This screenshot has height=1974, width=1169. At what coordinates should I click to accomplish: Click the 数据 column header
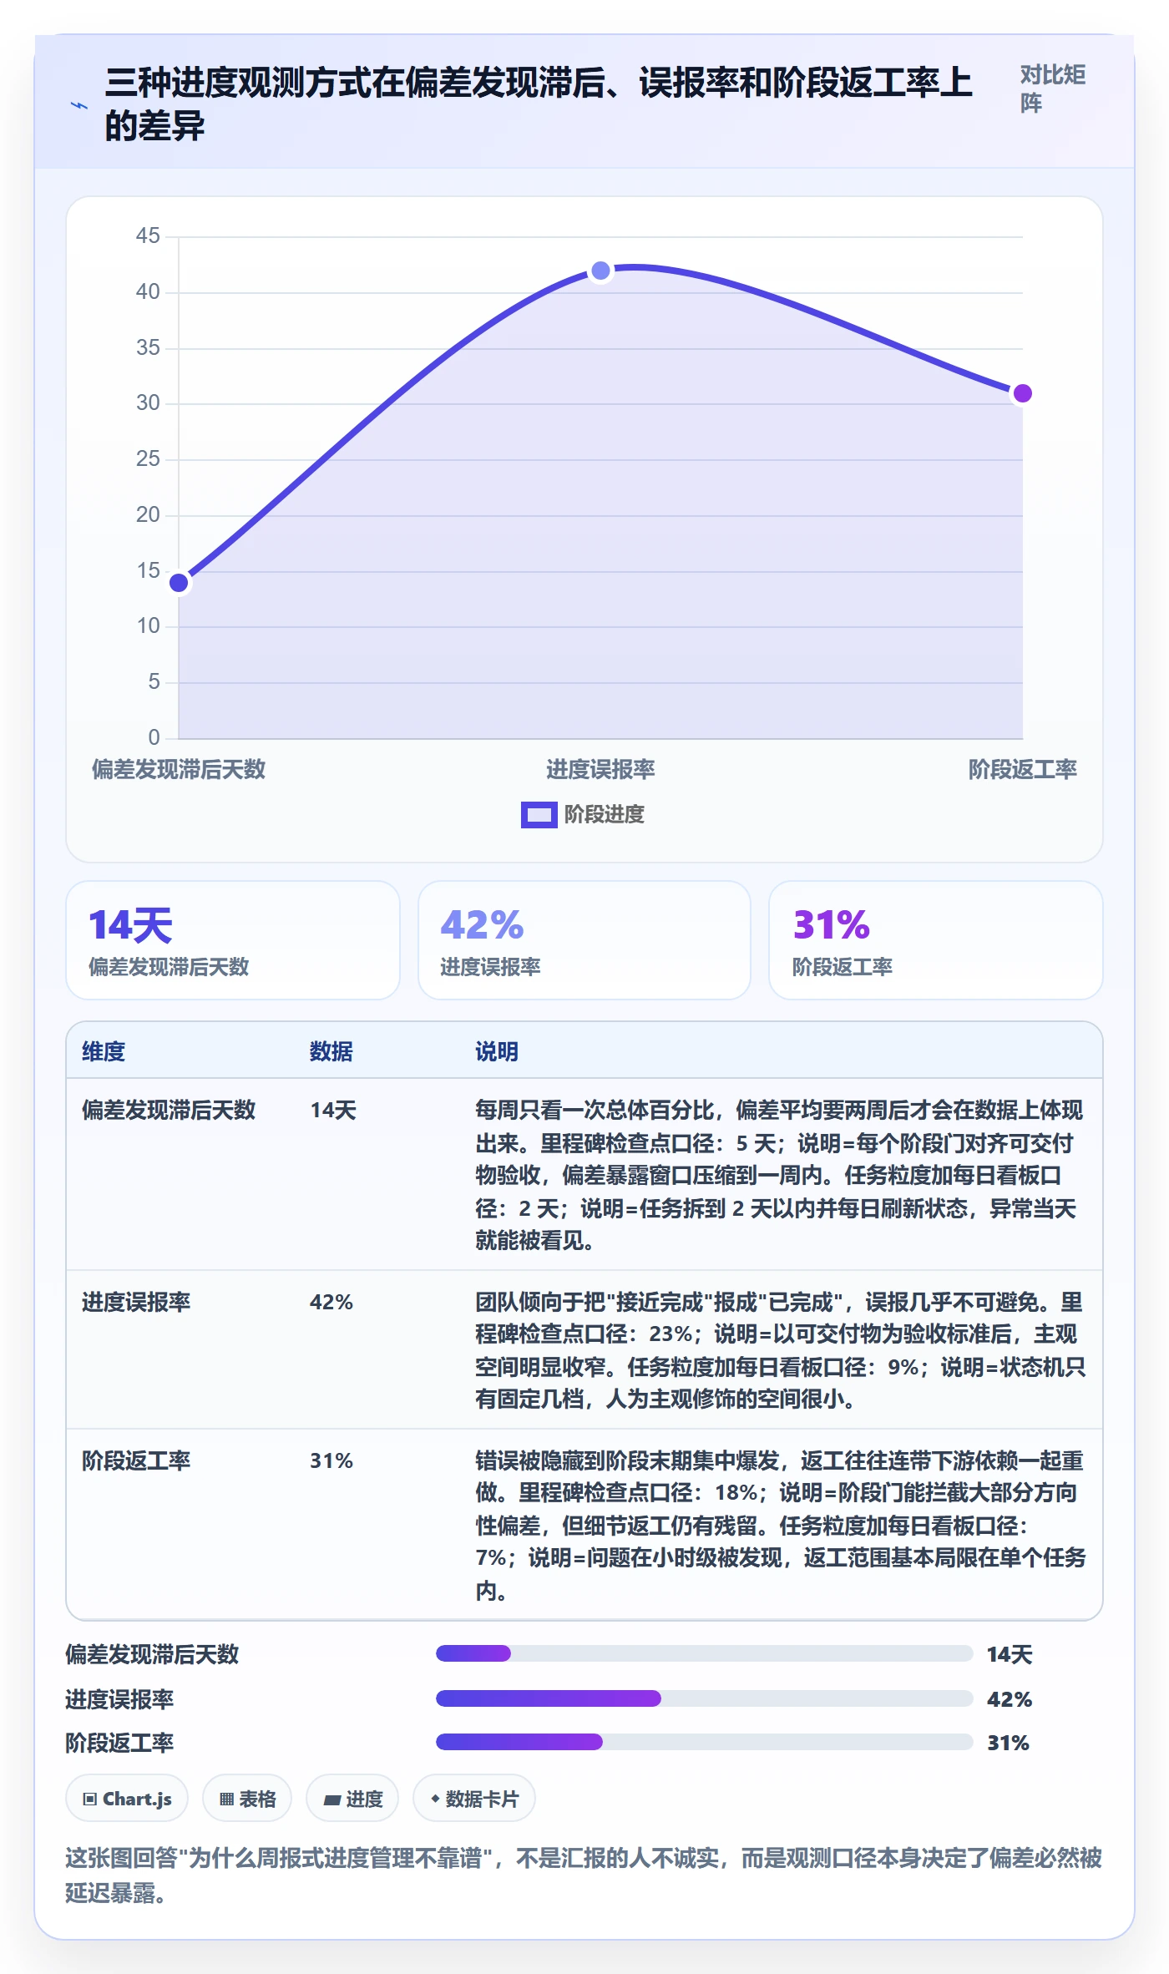(x=331, y=1051)
